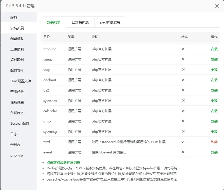224x190 pixels.
Task: Uninstall the zstd extension
Action: pyautogui.click(x=214, y=142)
